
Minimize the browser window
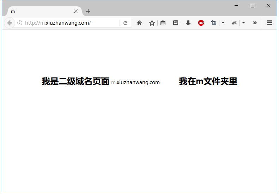(236, 6)
